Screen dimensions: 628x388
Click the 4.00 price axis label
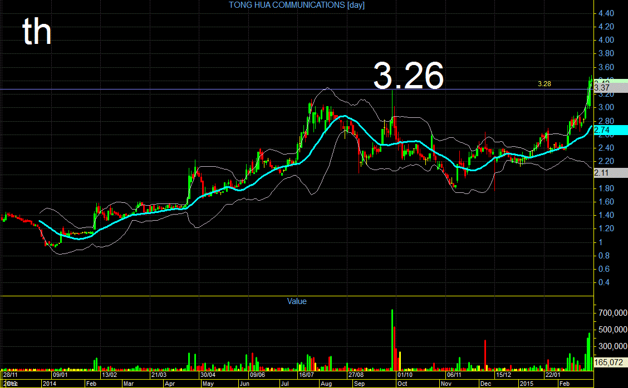pos(606,39)
